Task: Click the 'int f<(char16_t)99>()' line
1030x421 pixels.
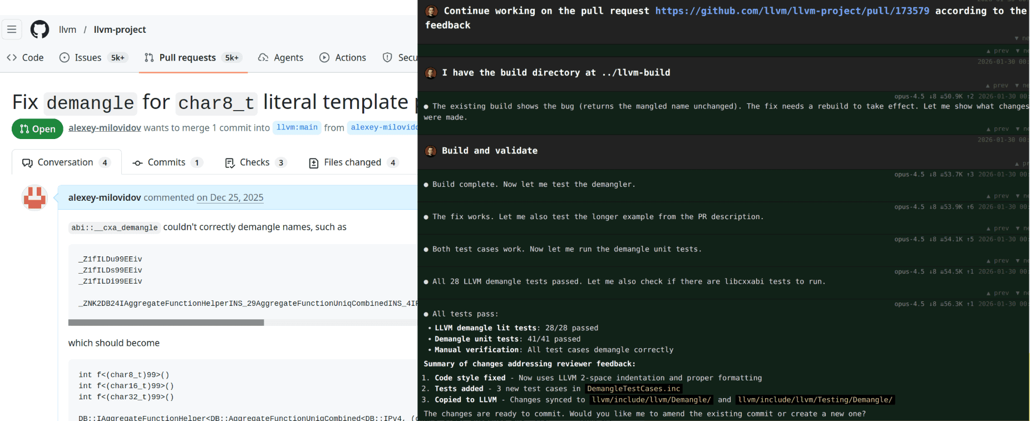Action: (126, 386)
